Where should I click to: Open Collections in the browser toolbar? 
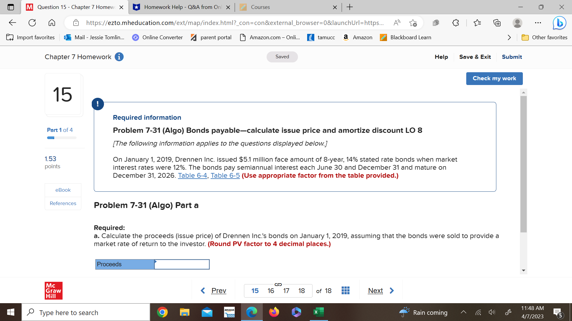click(497, 23)
